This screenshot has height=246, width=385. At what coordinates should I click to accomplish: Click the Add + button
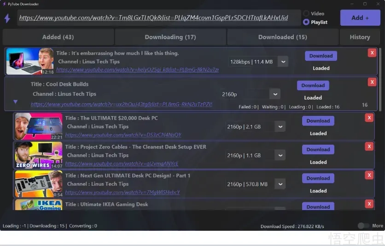tap(360, 18)
